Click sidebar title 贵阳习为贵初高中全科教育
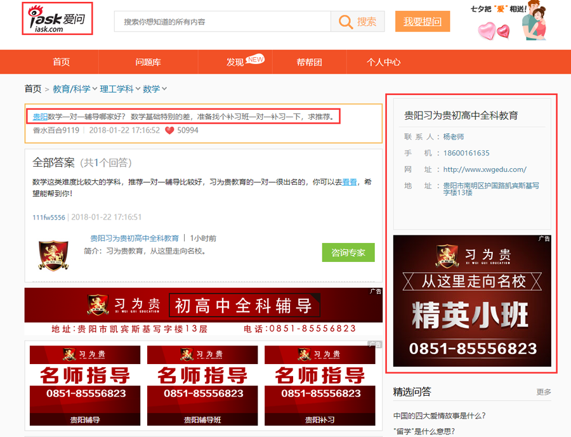Image resolution: width=571 pixels, height=437 pixels. click(461, 115)
